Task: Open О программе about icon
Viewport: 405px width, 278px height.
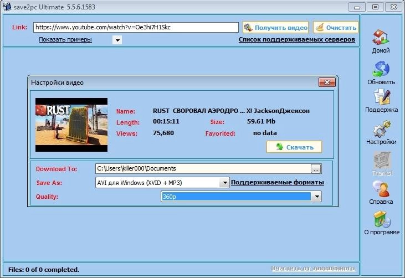Action: [x=382, y=219]
